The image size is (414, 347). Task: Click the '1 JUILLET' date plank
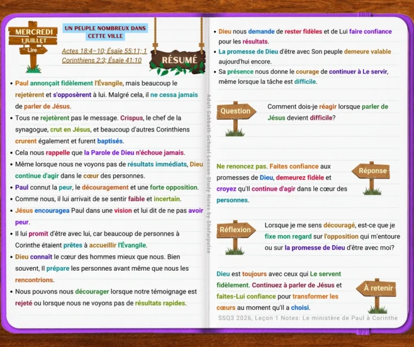tap(33, 40)
